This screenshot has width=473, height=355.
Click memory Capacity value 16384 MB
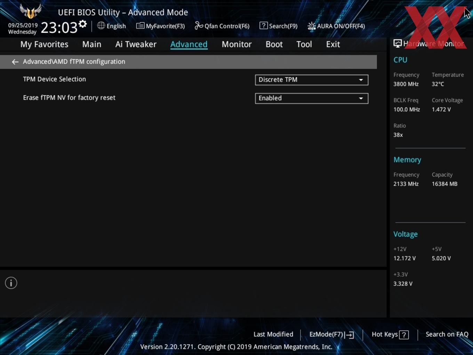[x=444, y=184]
